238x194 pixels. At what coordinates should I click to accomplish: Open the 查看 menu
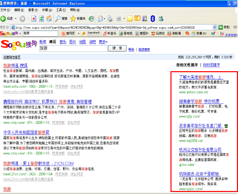[x=33, y=10]
